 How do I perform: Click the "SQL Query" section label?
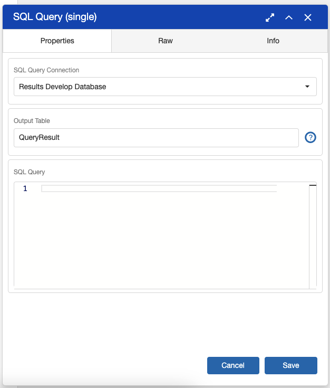30,172
